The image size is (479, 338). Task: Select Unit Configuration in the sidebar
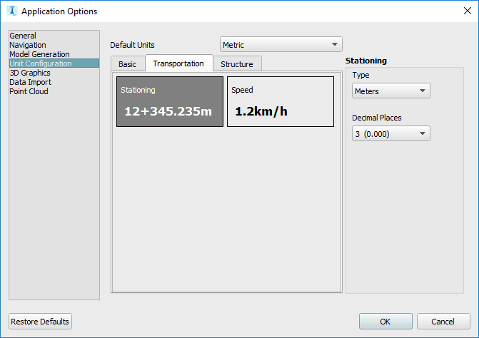coord(41,63)
